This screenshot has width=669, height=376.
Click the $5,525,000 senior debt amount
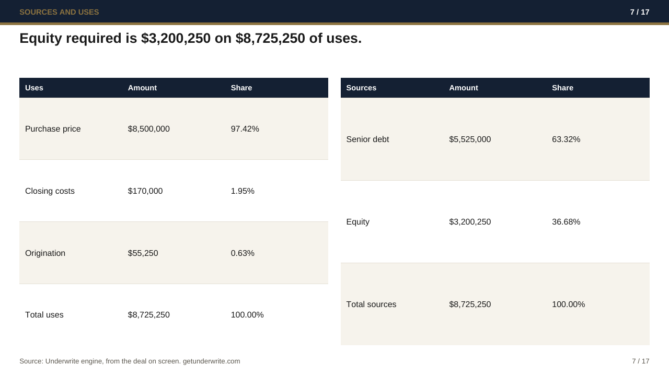click(470, 139)
